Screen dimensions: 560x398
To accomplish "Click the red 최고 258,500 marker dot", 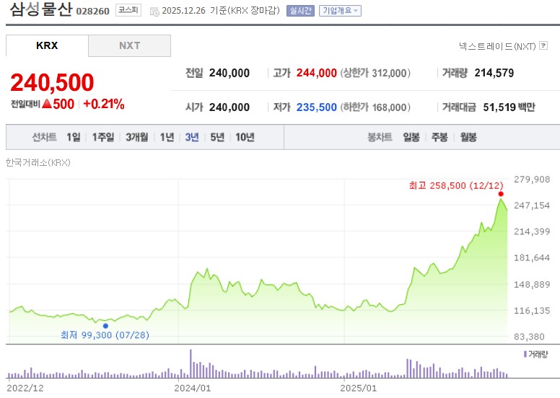I will [501, 194].
